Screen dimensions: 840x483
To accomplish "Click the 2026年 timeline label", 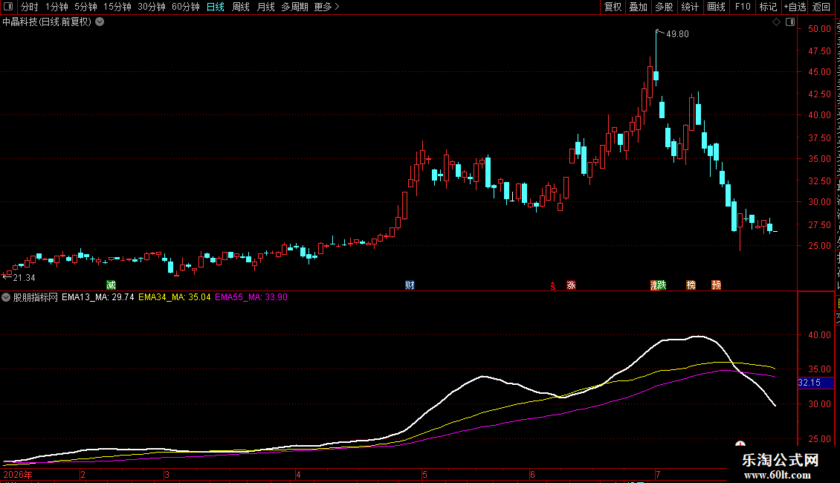I will click(x=18, y=474).
